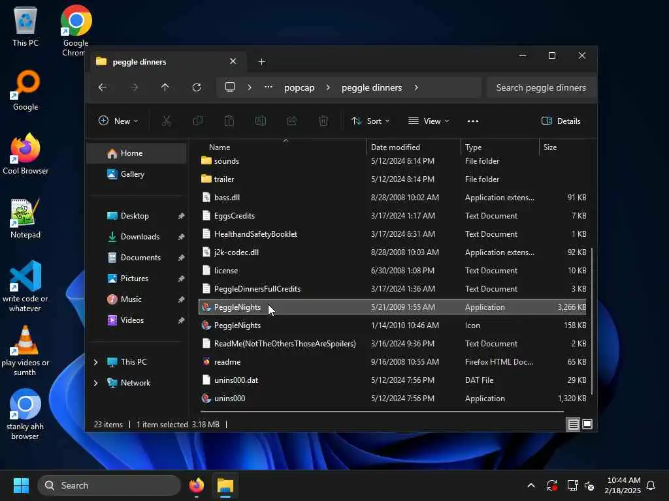Click the Cut scissors icon
Image resolution: width=669 pixels, height=501 pixels.
167,121
